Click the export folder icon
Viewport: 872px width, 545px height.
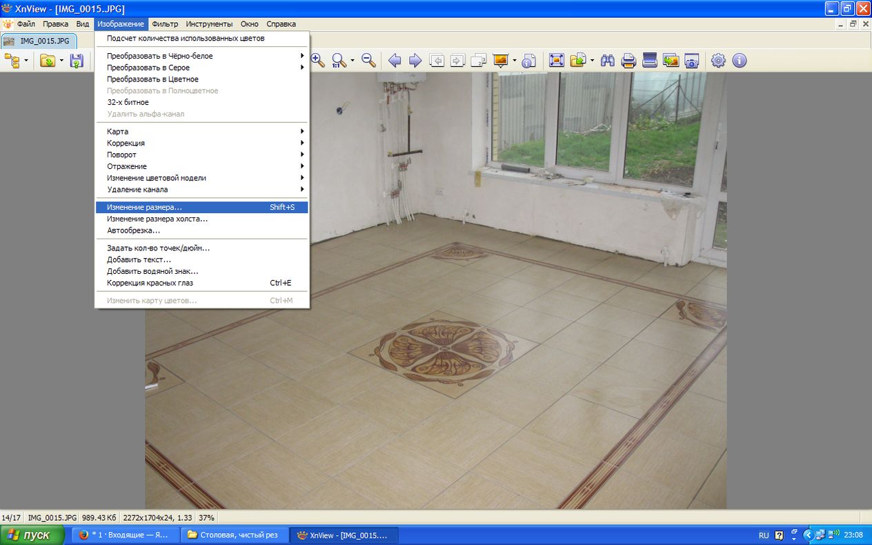578,61
